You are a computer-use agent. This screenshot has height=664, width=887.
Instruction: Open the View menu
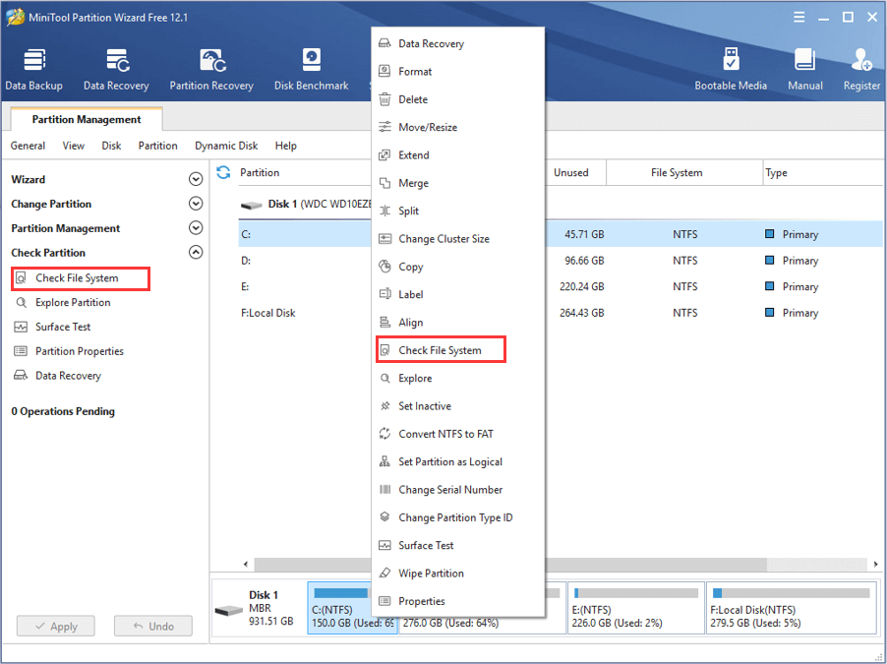pyautogui.click(x=74, y=146)
